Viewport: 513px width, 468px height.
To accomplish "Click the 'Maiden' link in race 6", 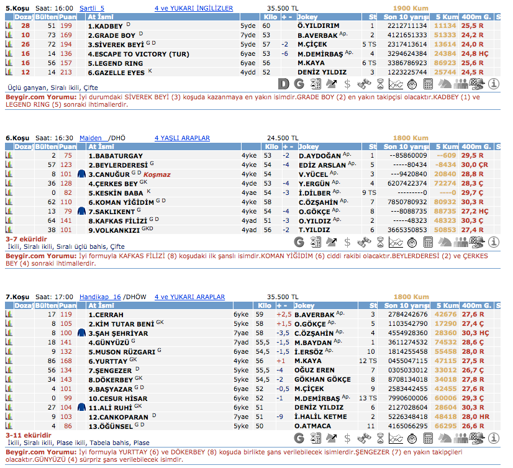I will [x=91, y=138].
